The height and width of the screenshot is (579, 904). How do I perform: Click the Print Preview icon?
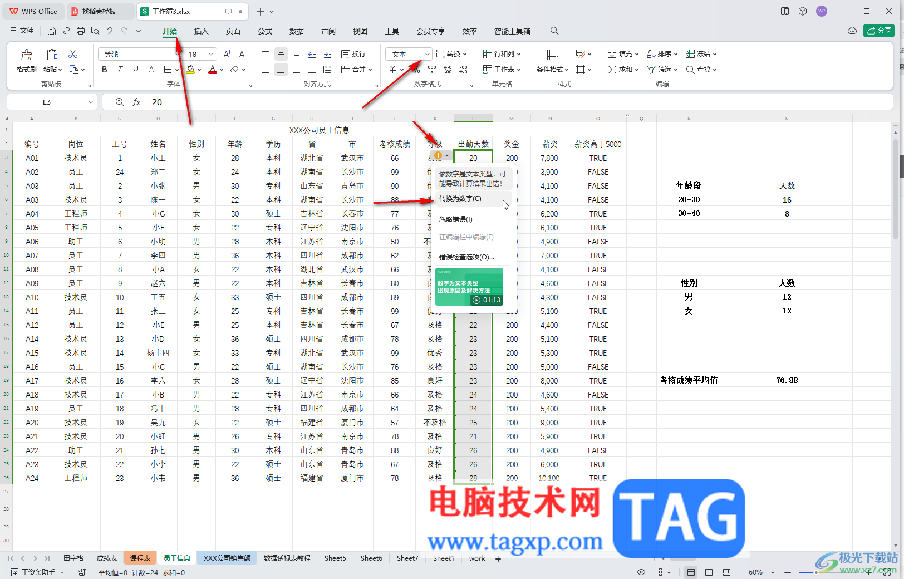tap(95, 31)
